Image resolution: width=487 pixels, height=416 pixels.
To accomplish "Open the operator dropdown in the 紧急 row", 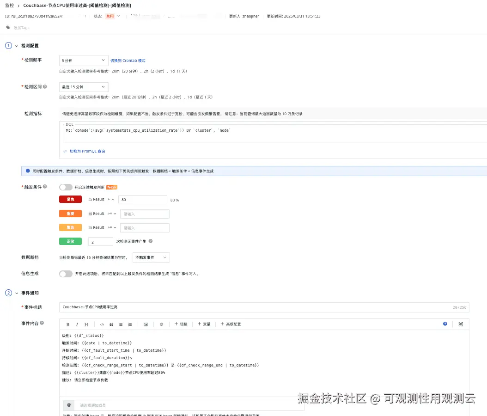I will pos(111,200).
